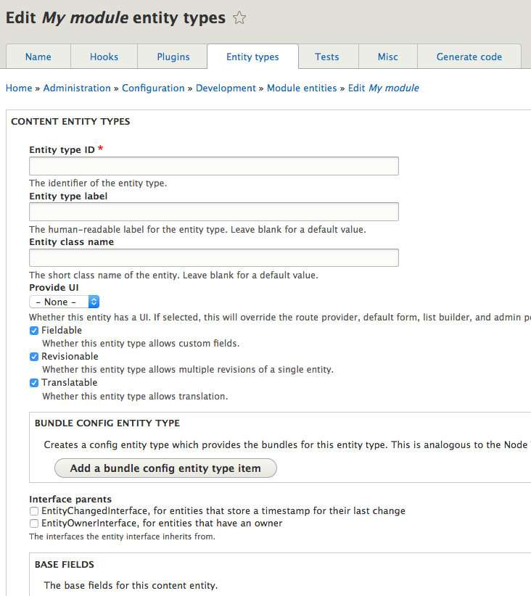Image resolution: width=531 pixels, height=596 pixels.
Task: Open the Provide UI dropdown
Action: tap(64, 302)
